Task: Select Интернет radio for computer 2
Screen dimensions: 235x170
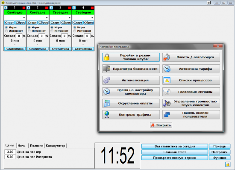Action: 29,31
